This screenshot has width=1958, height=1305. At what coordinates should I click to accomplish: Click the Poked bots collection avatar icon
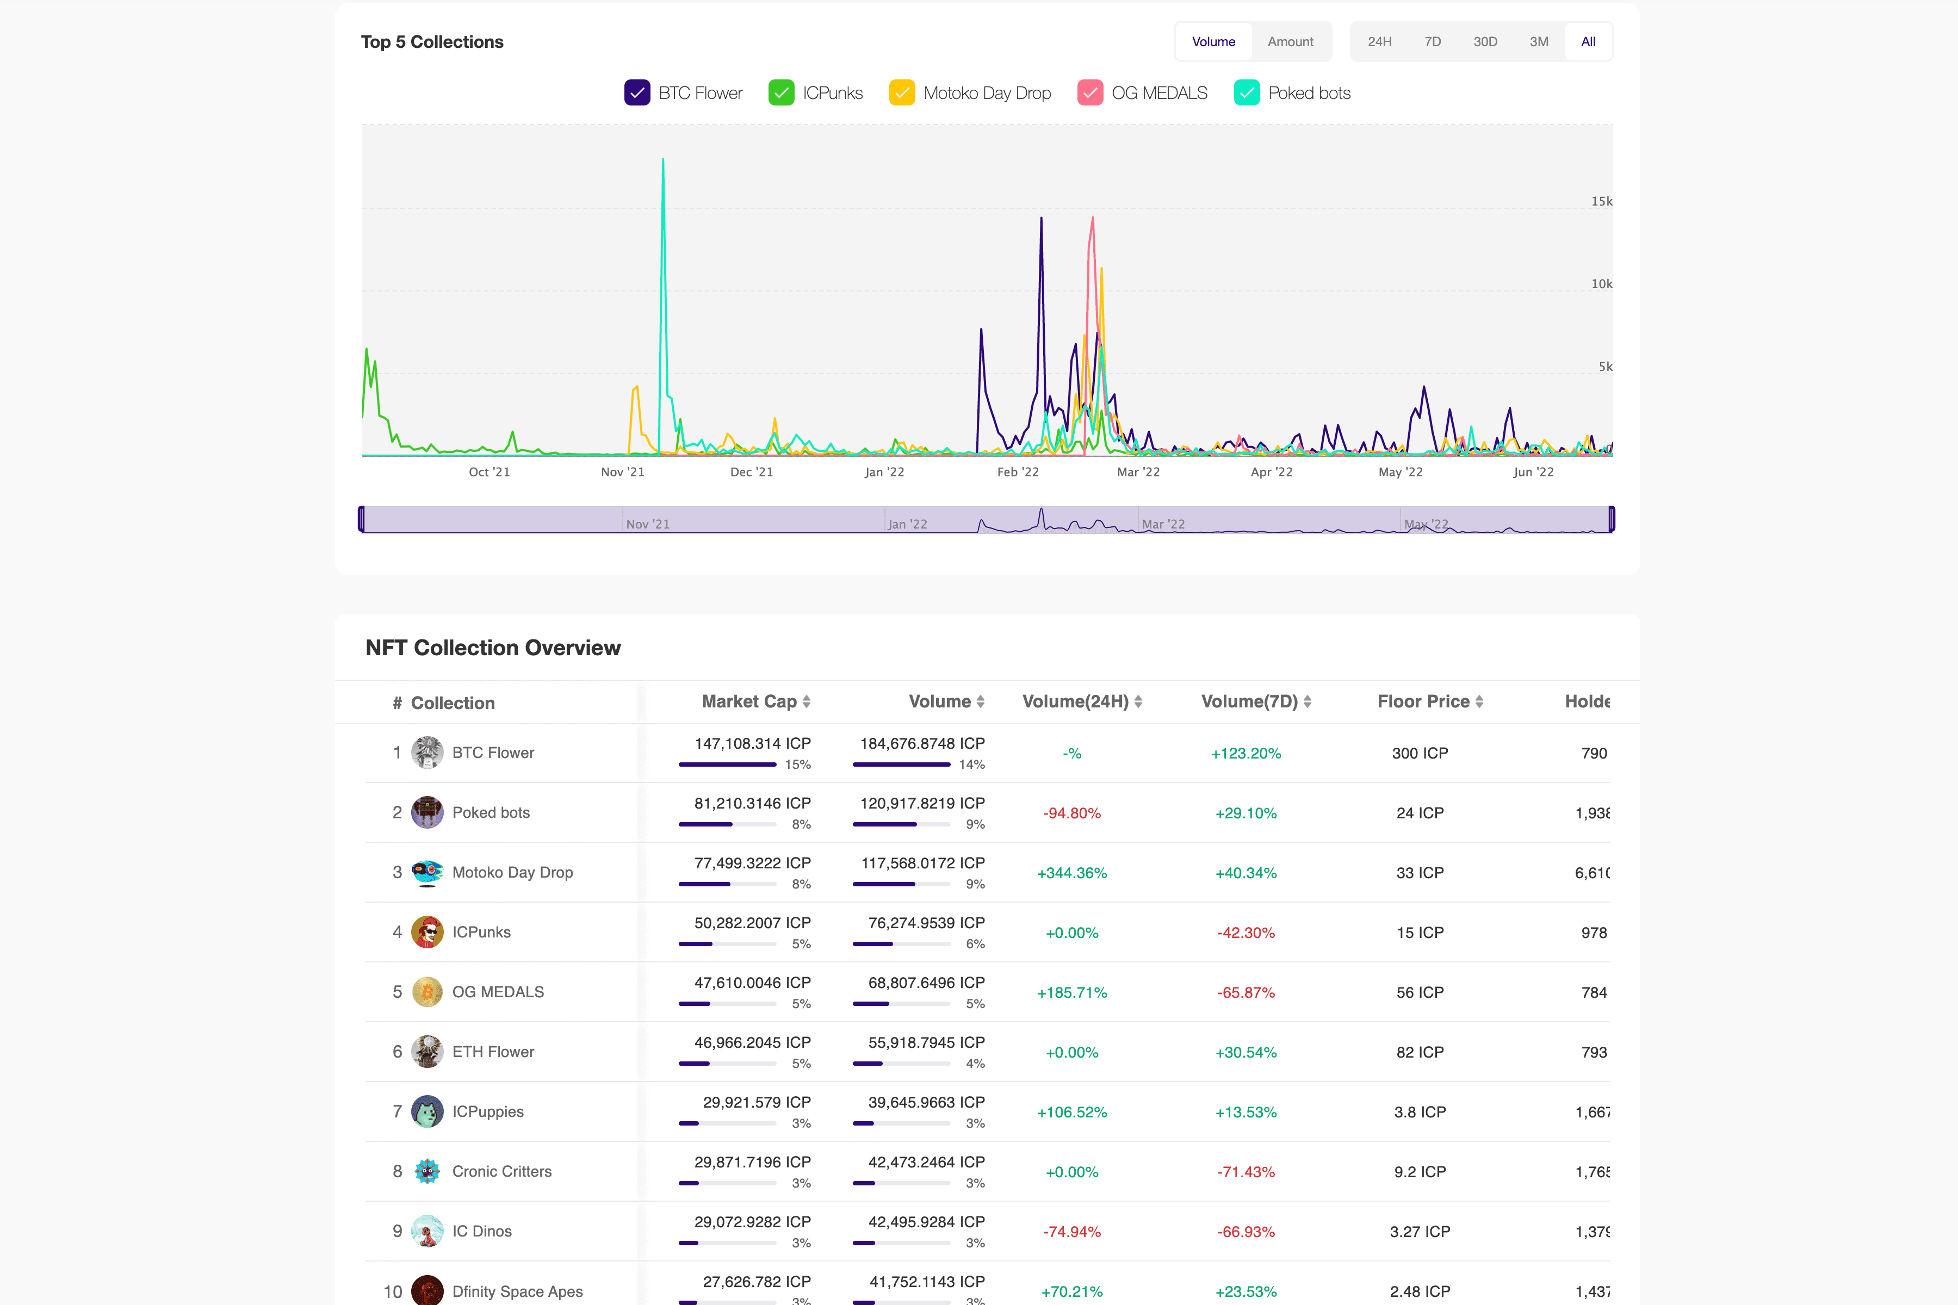[427, 812]
